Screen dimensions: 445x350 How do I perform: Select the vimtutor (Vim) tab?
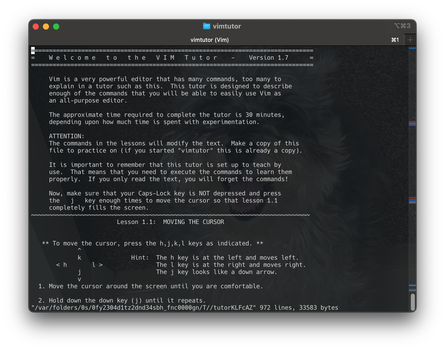point(210,40)
